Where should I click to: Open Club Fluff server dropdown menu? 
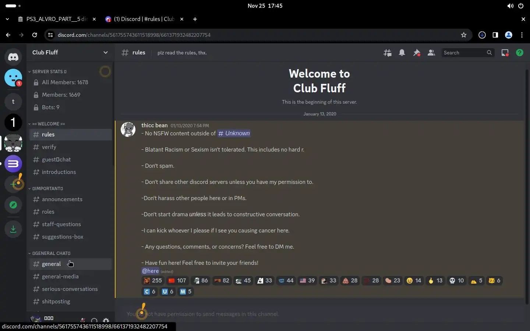click(70, 53)
